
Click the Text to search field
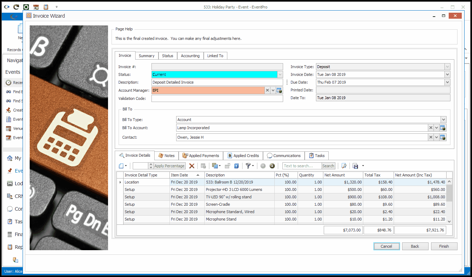click(x=302, y=166)
